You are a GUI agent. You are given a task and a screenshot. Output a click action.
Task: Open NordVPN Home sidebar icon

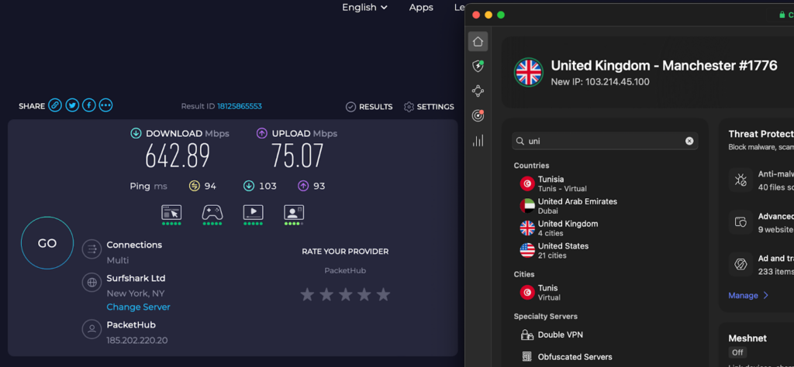tap(478, 42)
